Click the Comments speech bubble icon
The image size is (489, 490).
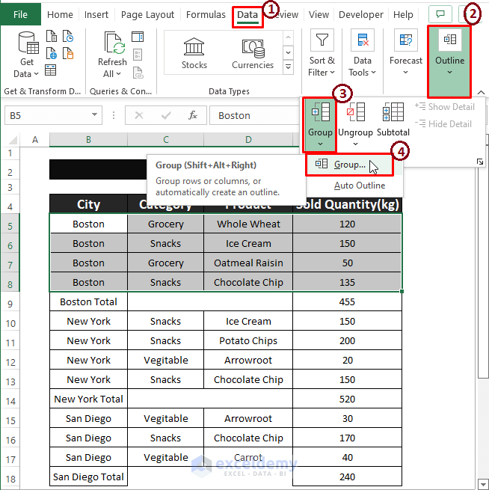tap(440, 14)
